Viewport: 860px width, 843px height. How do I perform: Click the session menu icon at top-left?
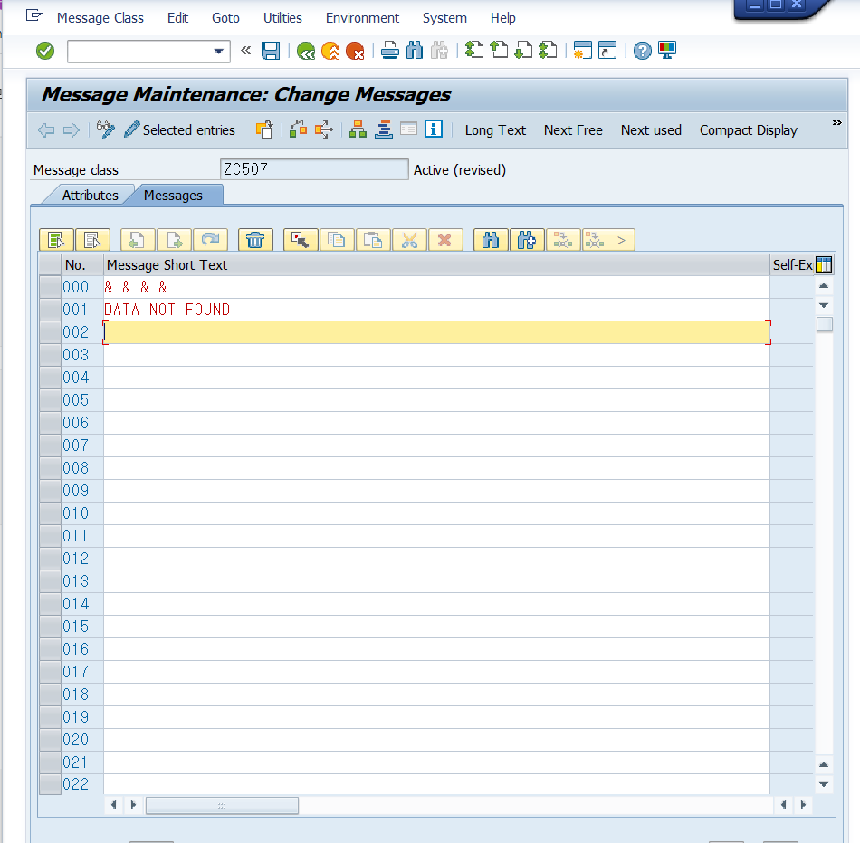click(x=33, y=14)
